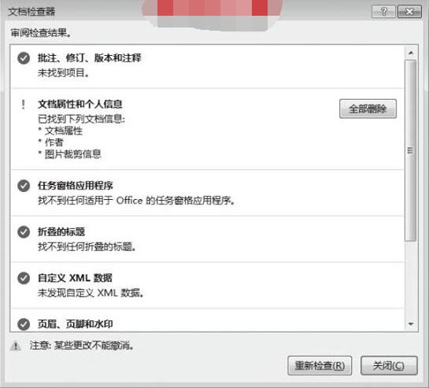Click checkmark icon beside 批注、修订、版本和注释
Image resolution: width=429 pixels, height=388 pixels.
24,58
